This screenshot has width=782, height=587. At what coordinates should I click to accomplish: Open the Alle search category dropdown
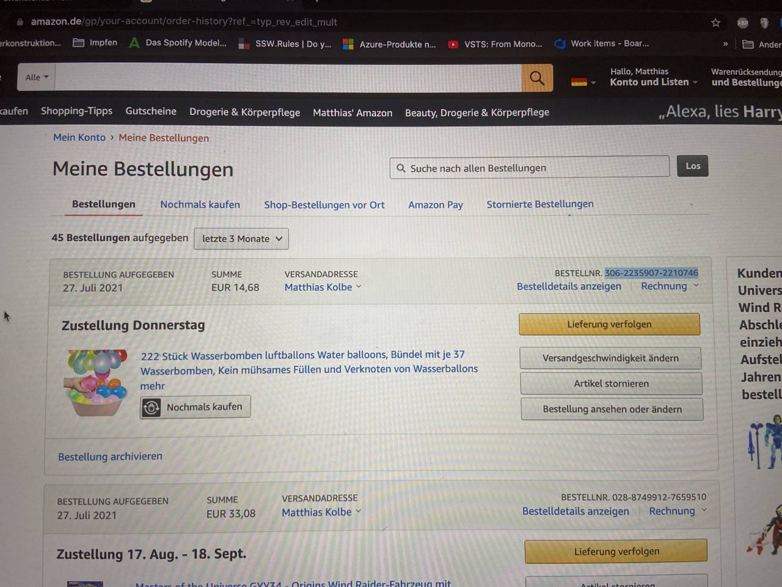click(x=37, y=78)
